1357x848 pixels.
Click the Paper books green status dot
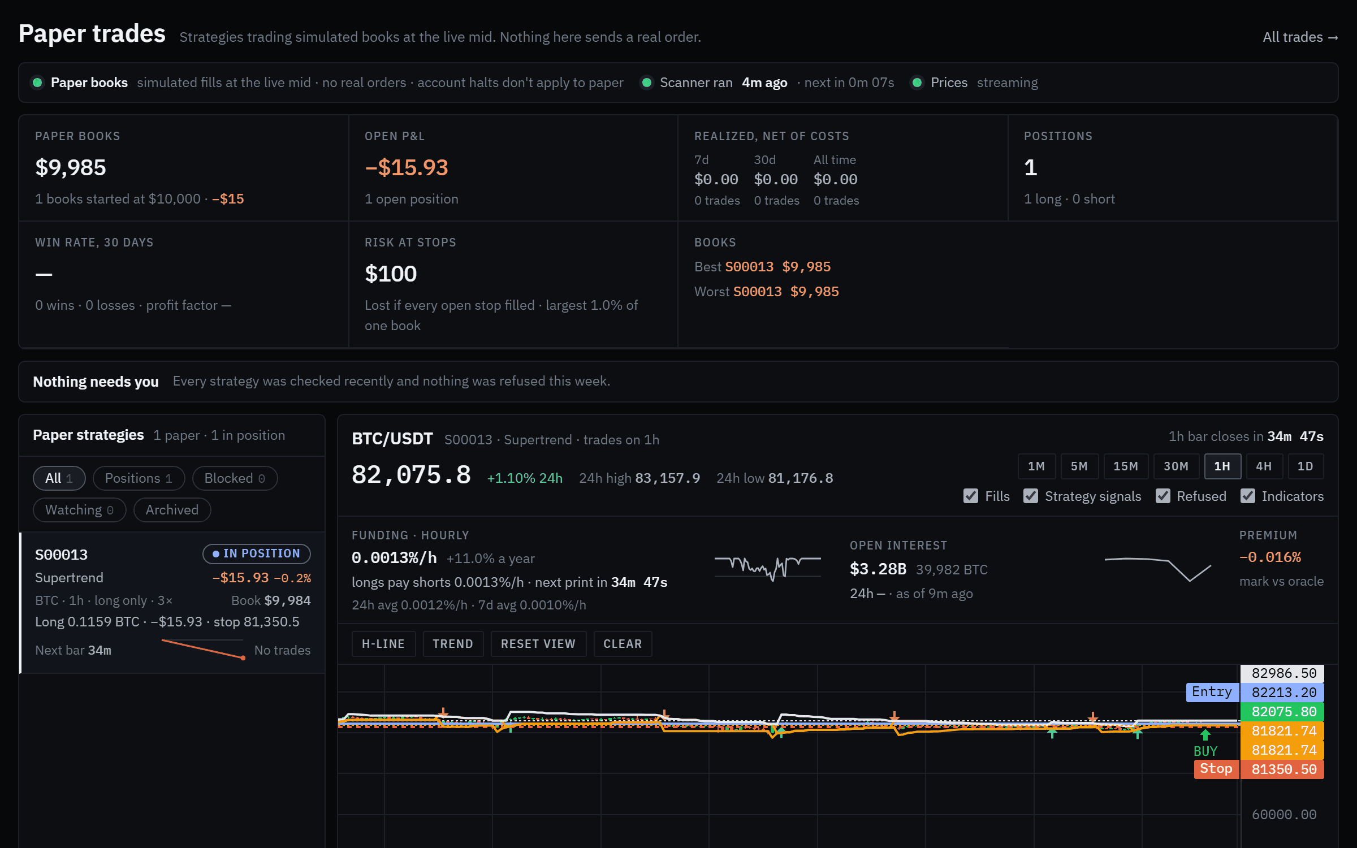[37, 83]
